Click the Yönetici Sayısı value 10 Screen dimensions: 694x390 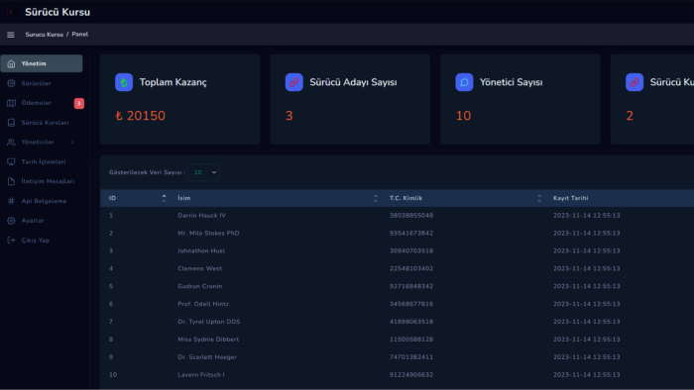[x=463, y=116]
